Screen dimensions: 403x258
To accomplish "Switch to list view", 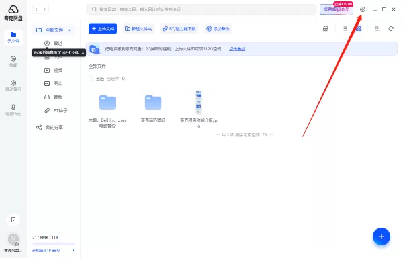I will click(345, 28).
